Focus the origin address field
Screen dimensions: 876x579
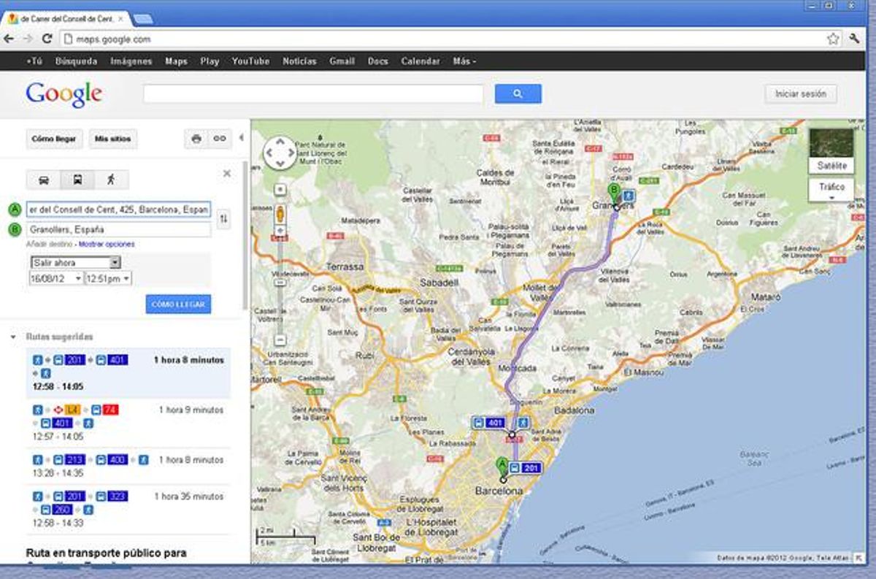(x=118, y=210)
